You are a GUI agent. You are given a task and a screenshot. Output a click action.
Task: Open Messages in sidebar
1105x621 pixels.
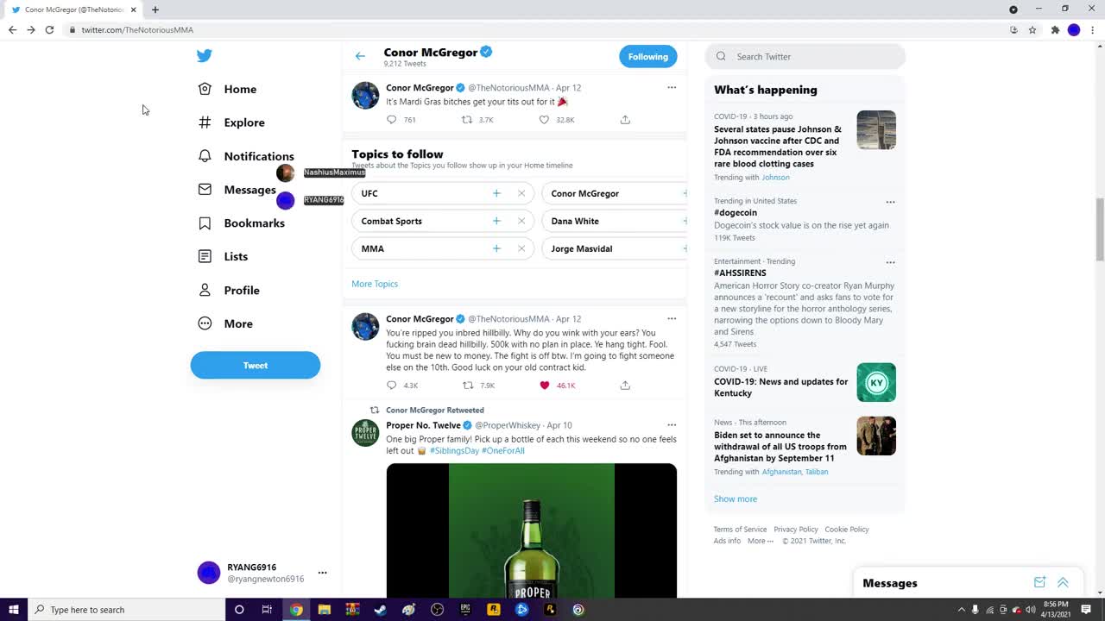coord(237,190)
